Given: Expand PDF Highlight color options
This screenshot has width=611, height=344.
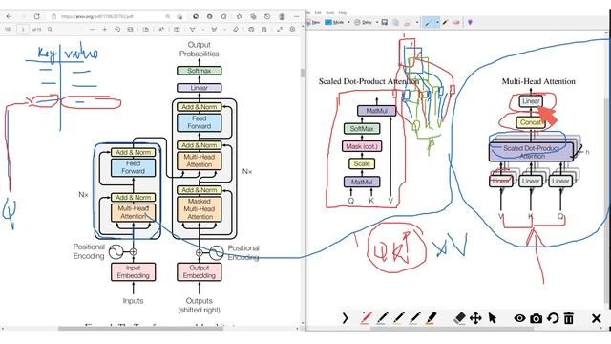Looking at the screenshot, I should click(224, 30).
